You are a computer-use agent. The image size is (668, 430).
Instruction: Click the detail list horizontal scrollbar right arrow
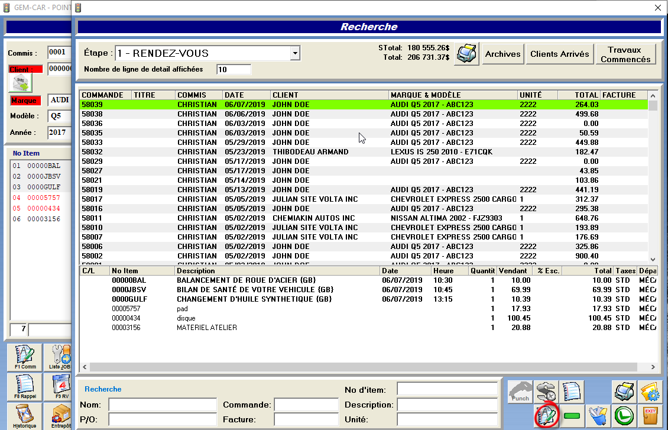(x=653, y=367)
